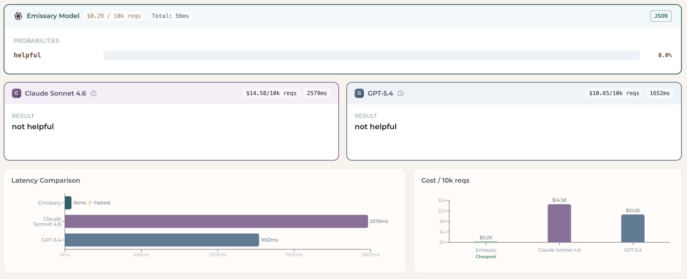687x279 pixels.
Task: Open the info icon beside Claude Sonnet 4.6
Action: 94,94
